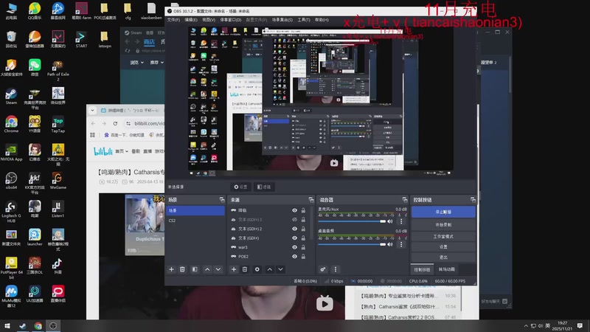Open the PotPlayer 64 bit desktop icon
The width and height of the screenshot is (590, 332).
11,268
